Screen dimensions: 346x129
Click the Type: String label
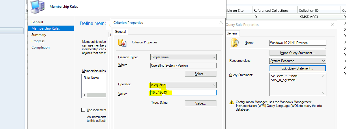159,103
